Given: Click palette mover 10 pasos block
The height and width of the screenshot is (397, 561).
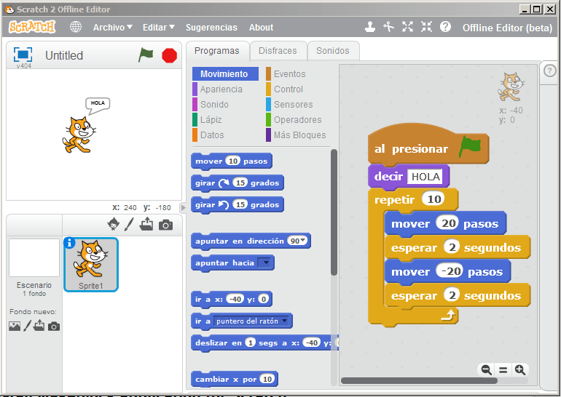Looking at the screenshot, I should (232, 161).
